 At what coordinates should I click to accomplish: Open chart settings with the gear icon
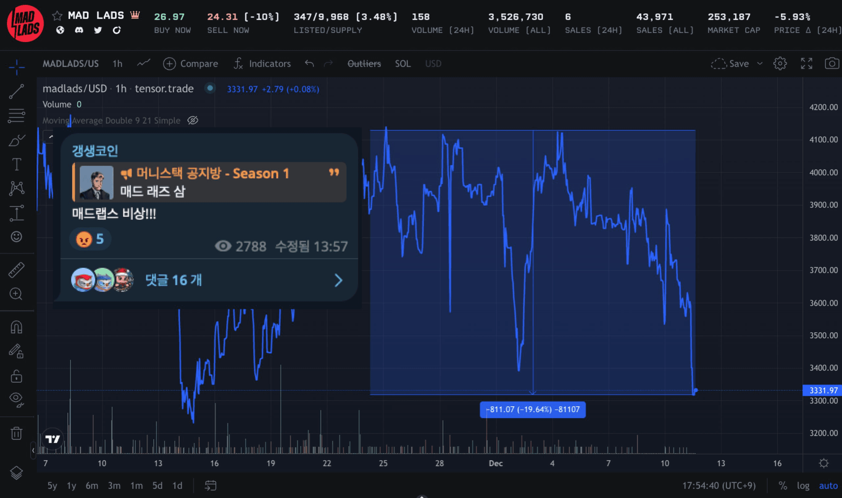[780, 63]
